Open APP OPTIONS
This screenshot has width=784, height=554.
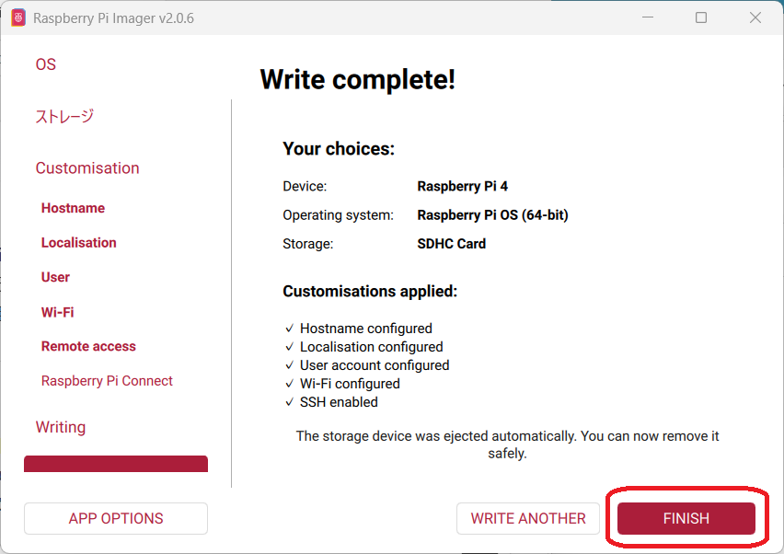click(x=116, y=519)
